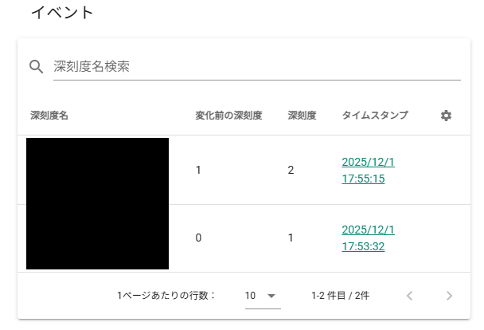Click 変化前の深刻度 value 1 in first row
484x330 pixels.
click(x=198, y=170)
